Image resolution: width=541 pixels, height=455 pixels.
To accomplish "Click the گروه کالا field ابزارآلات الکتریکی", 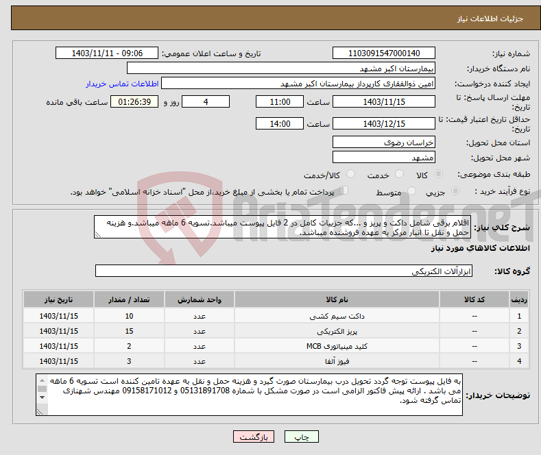I will coord(284,271).
